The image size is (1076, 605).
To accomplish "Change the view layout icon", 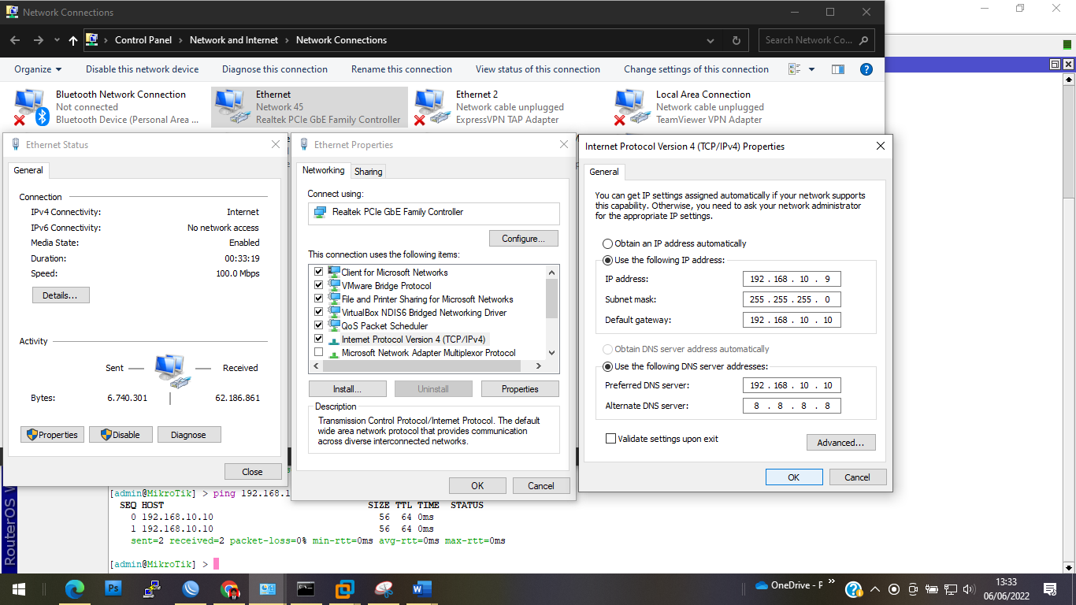I will [795, 69].
